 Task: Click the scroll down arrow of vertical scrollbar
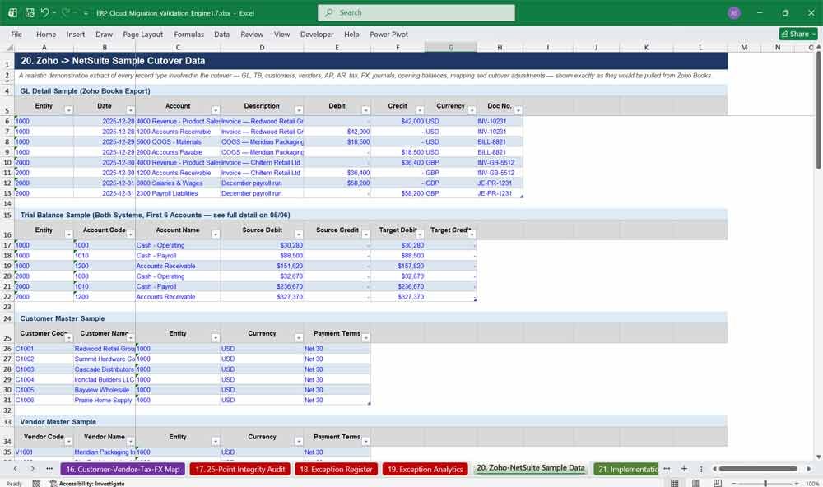click(819, 457)
